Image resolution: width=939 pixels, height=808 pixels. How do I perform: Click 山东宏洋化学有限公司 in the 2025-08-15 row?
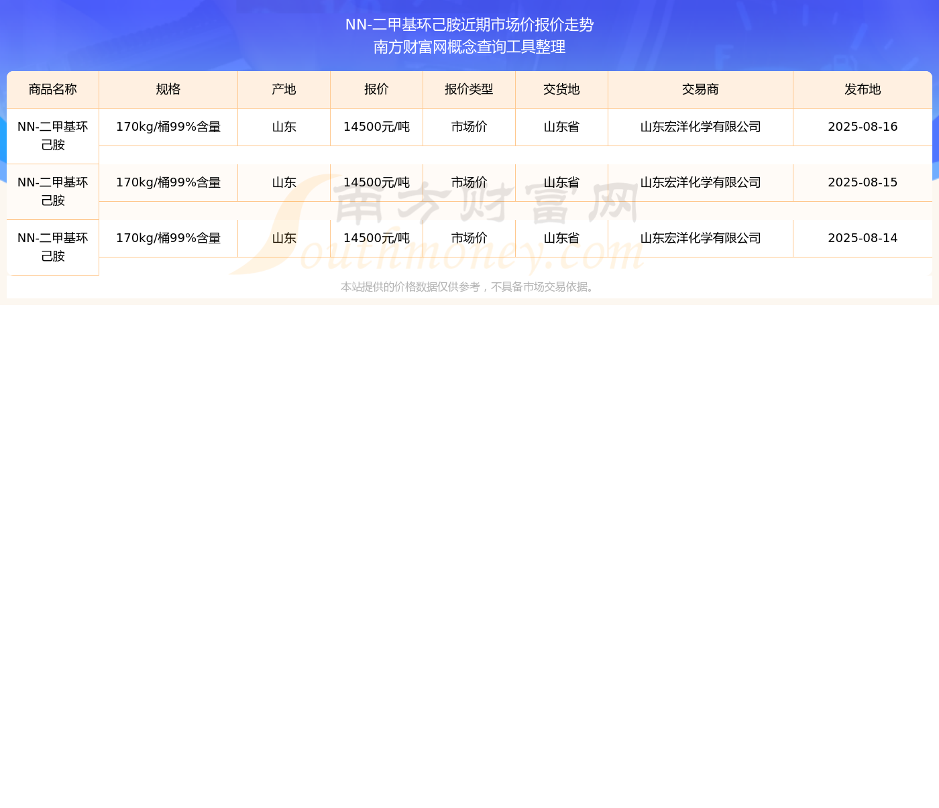click(701, 182)
